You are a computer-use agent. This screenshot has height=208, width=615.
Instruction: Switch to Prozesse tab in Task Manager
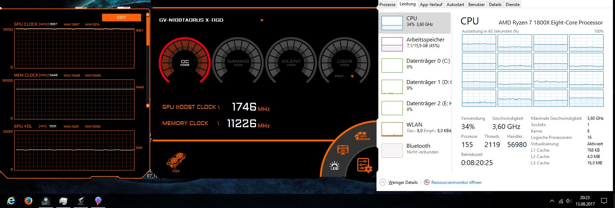coord(387,5)
